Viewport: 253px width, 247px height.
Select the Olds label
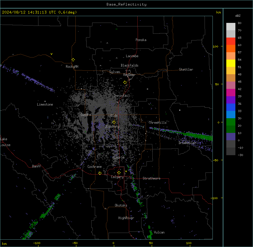click(x=114, y=116)
